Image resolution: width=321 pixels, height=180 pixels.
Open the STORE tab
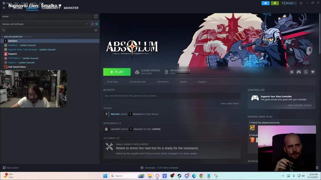[x=18, y=8]
